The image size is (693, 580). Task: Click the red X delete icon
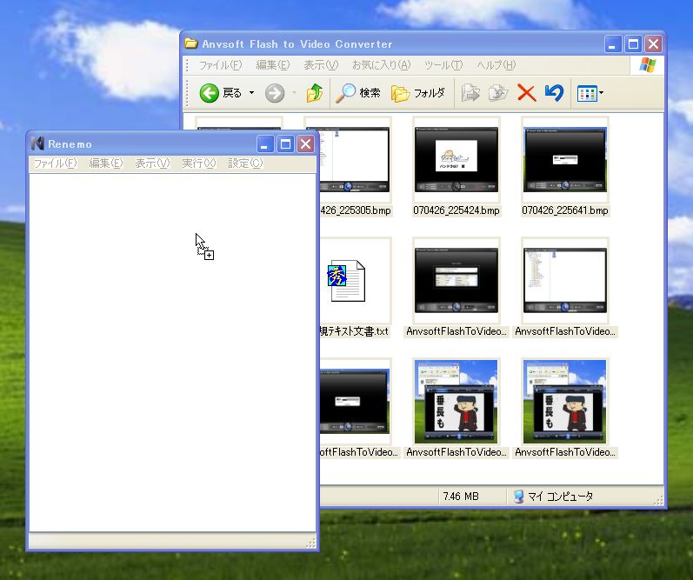(x=526, y=93)
